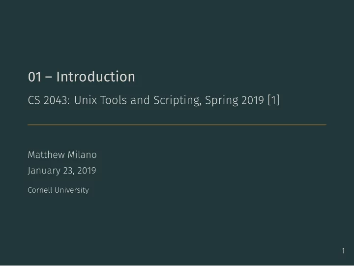Select the word "Scripting," in subtitle
Image resolution: width=354 pixels, height=266 pixels.
[177, 101]
